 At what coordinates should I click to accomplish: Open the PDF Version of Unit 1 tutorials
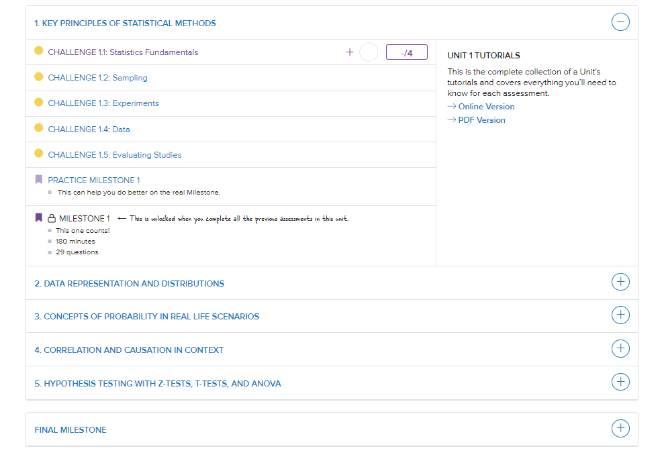click(x=481, y=120)
